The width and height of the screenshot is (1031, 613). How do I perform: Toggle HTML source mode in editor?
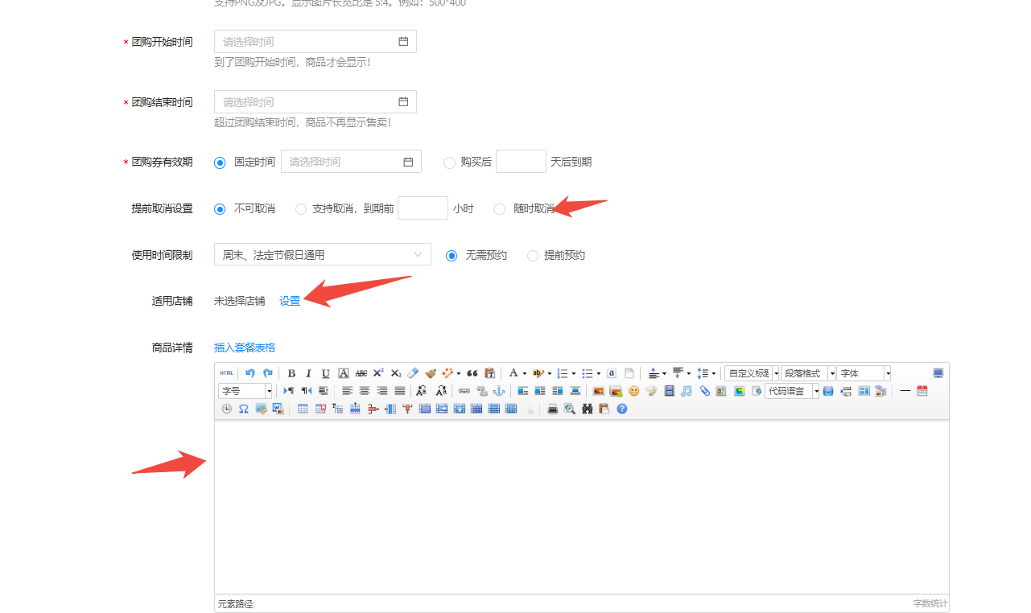click(x=227, y=373)
